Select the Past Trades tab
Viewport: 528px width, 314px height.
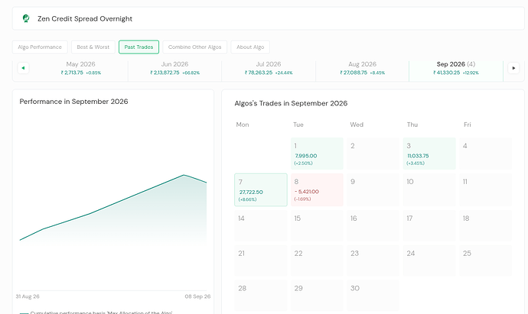coord(139,47)
